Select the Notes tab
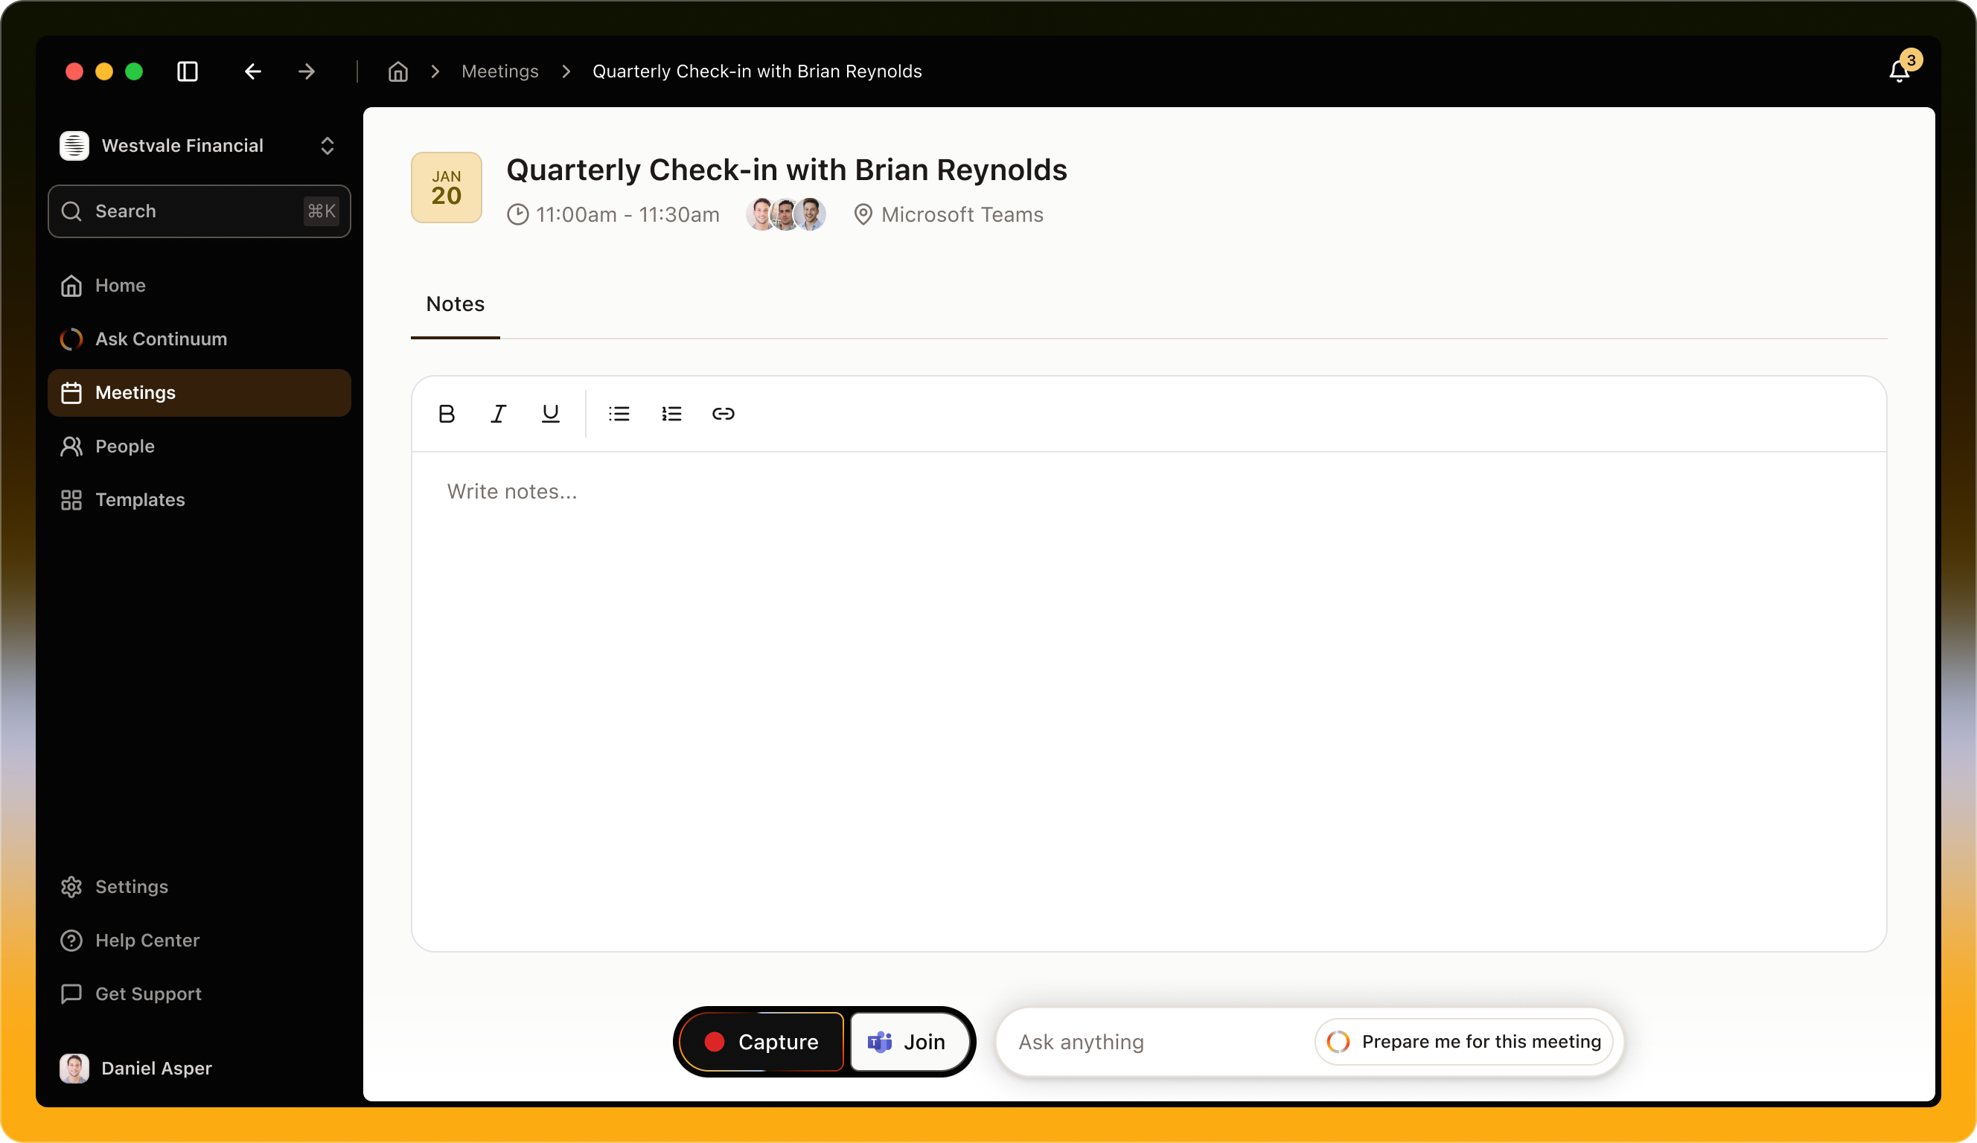This screenshot has width=1977, height=1143. [455, 304]
